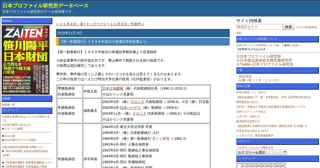Viewport: 320px width, 168px height.
Task: Click 日本ハーデス link in table
Action: [130, 107]
